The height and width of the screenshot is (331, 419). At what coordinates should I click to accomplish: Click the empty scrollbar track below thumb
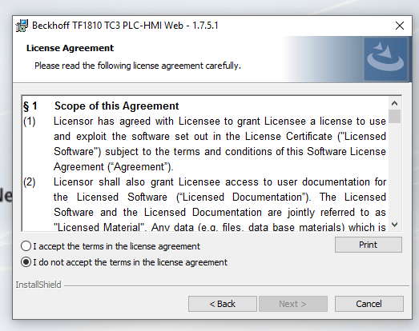[x=394, y=171]
